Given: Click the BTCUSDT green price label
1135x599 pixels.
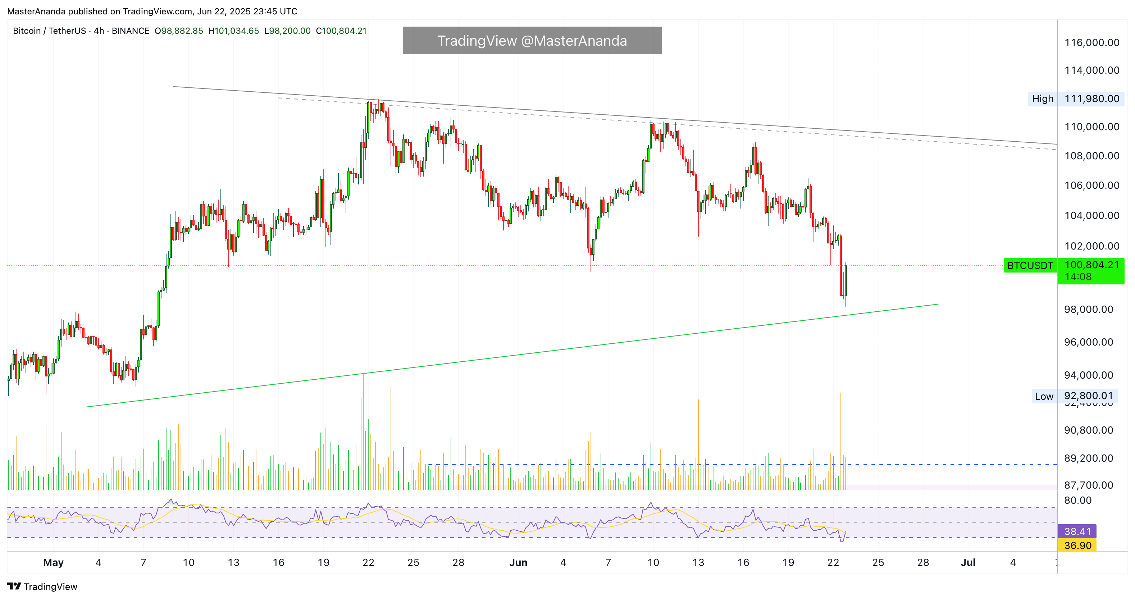Looking at the screenshot, I should 1030,266.
